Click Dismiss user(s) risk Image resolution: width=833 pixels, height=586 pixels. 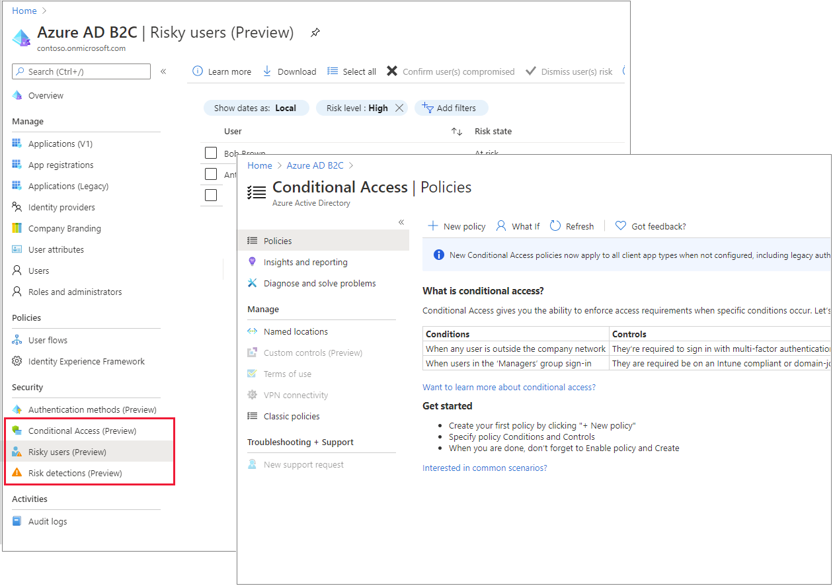point(569,71)
